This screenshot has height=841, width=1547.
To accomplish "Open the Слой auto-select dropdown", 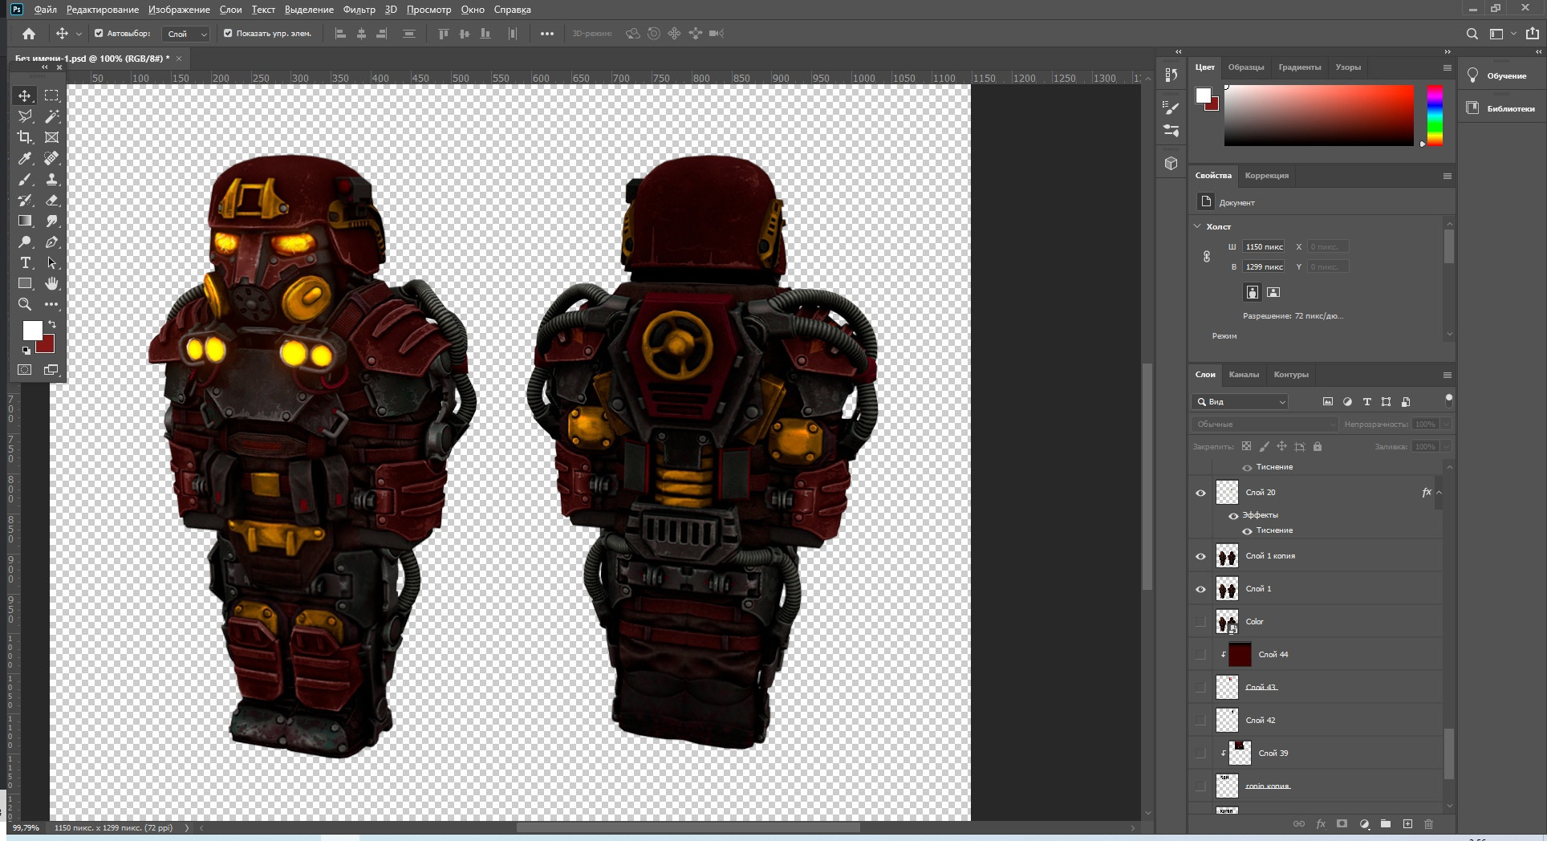I will click(x=186, y=34).
